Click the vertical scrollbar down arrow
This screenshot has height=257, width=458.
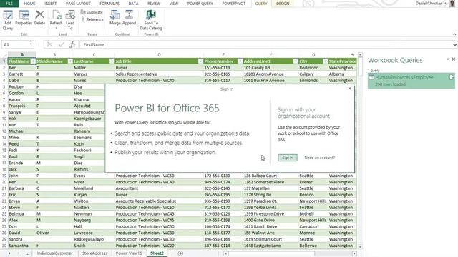point(360,247)
